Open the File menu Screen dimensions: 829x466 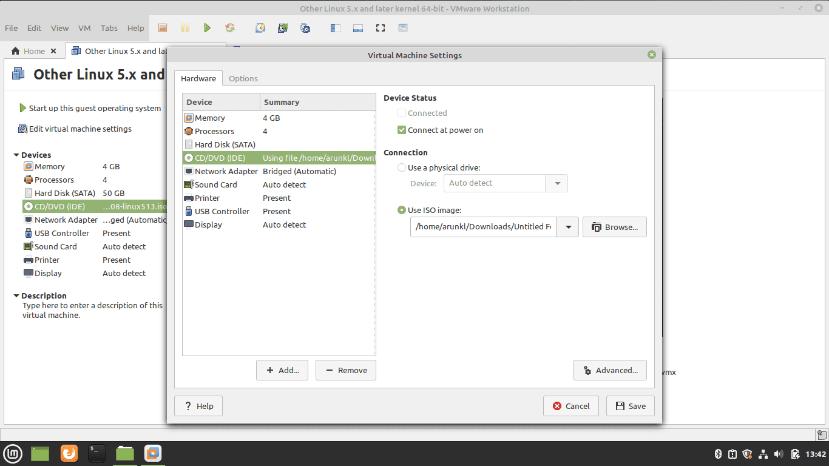11,28
